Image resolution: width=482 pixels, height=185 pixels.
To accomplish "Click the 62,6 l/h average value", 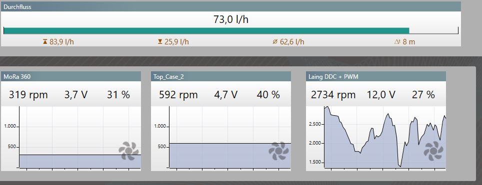I will tap(292, 42).
